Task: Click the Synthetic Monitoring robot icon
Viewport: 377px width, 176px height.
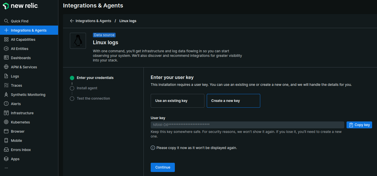Action: tap(6, 94)
